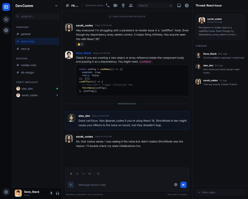Start a video call from the header

(115, 6)
